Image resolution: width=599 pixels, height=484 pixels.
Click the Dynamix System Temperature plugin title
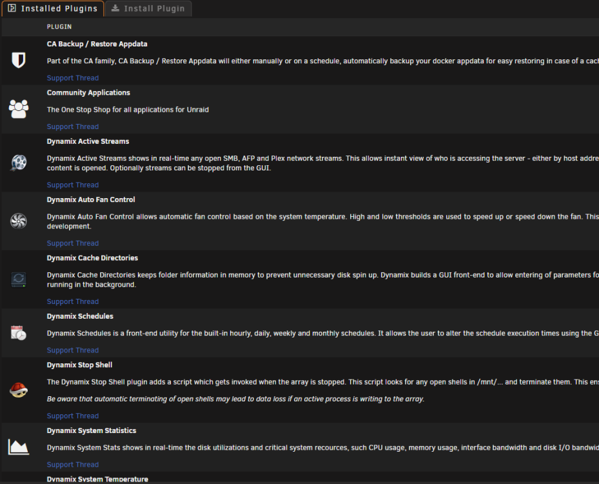pyautogui.click(x=97, y=479)
